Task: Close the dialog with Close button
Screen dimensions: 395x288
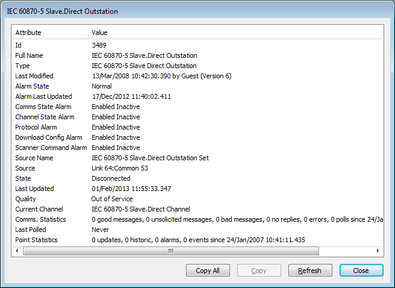Action: [361, 271]
